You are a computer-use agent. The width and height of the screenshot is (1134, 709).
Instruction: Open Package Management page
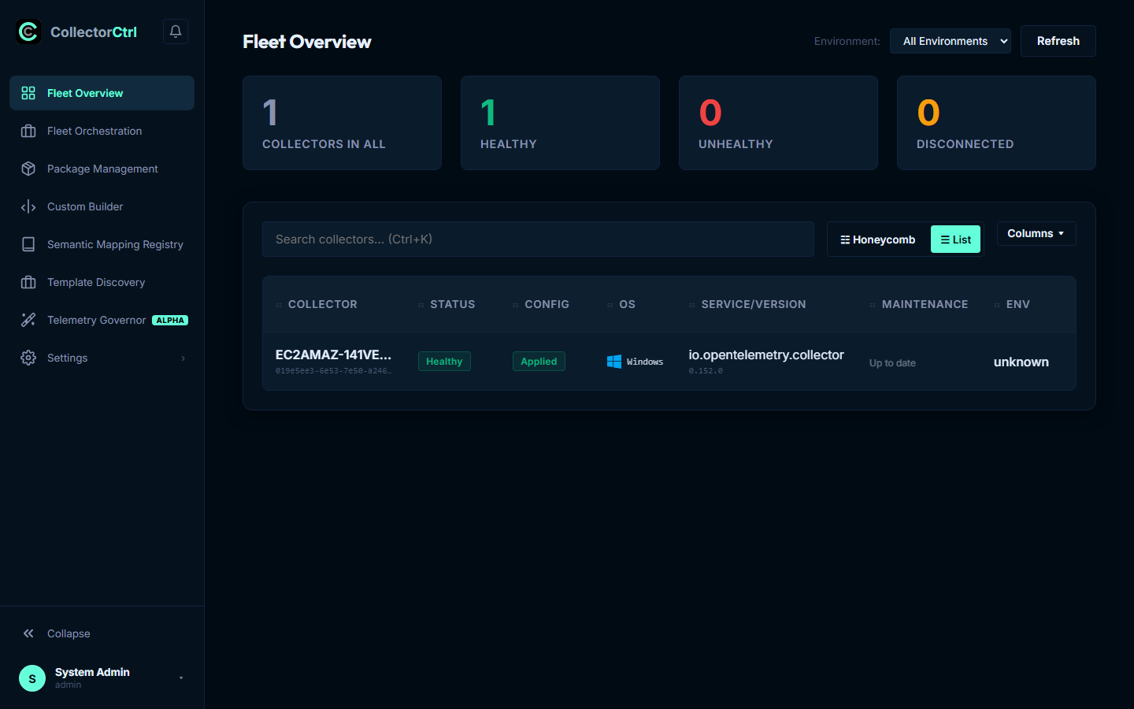(x=102, y=169)
